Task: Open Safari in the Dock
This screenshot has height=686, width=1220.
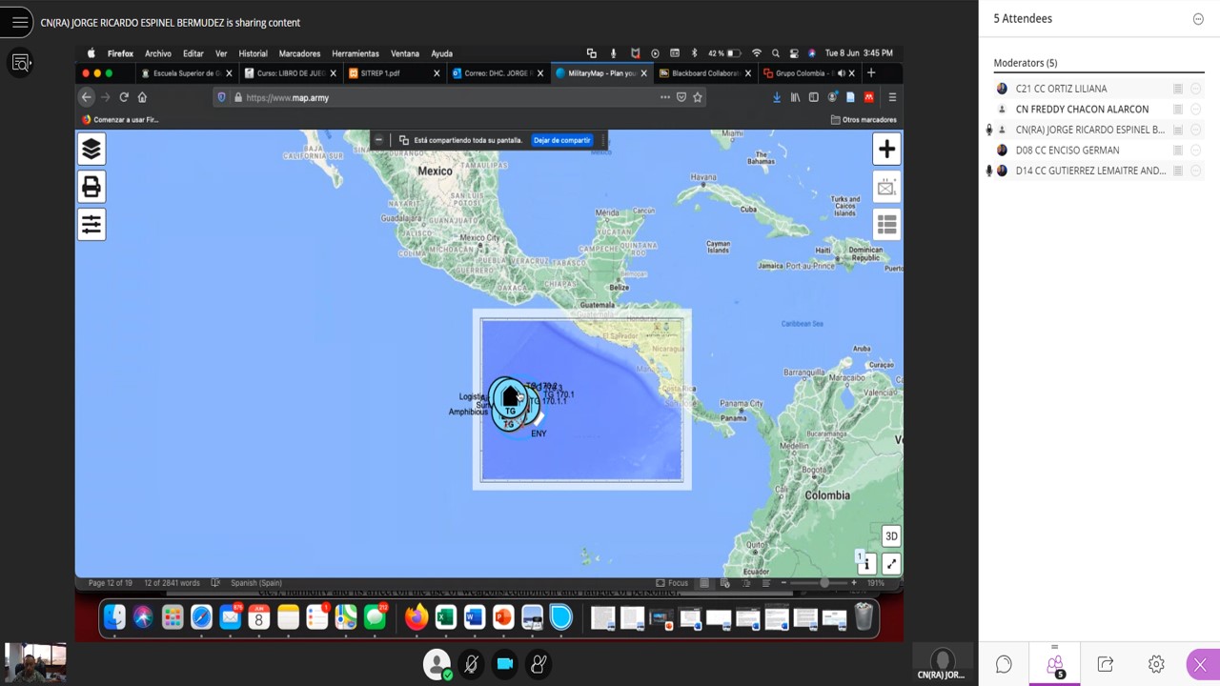Action: tap(201, 618)
